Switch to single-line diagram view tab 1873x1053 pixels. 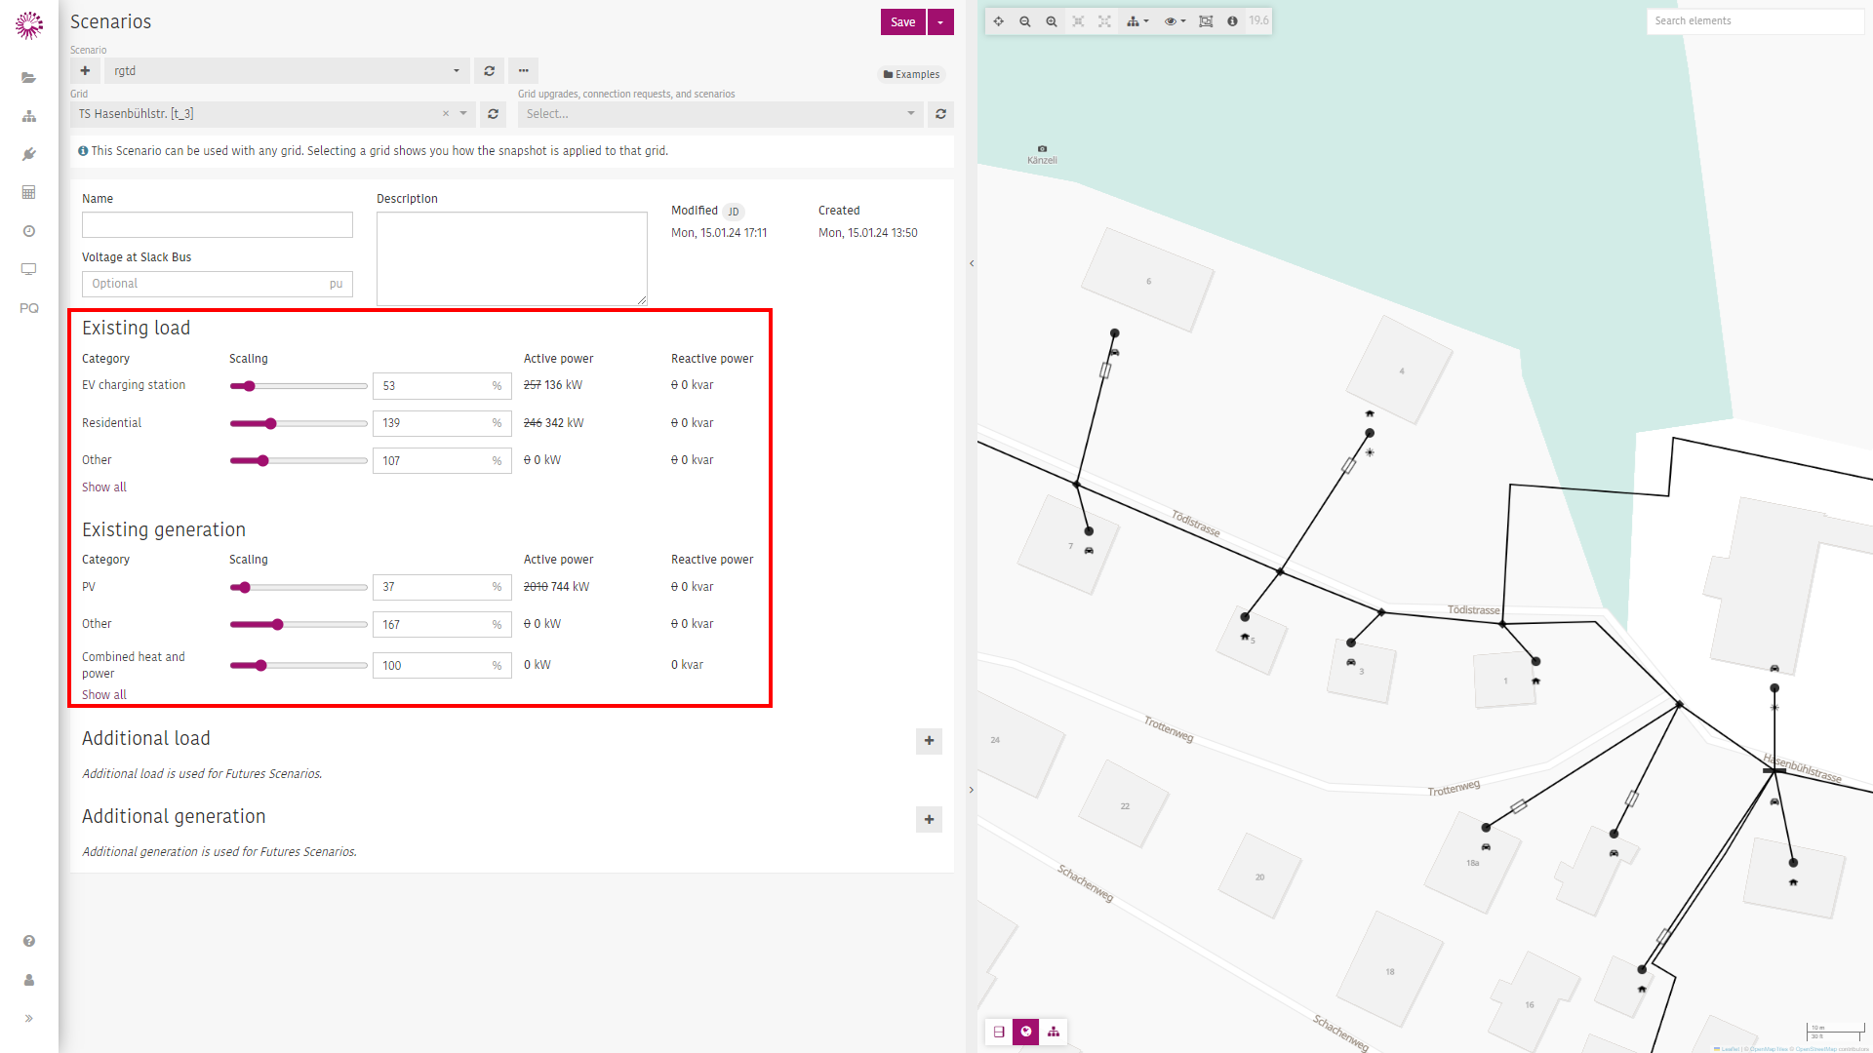(x=999, y=1032)
